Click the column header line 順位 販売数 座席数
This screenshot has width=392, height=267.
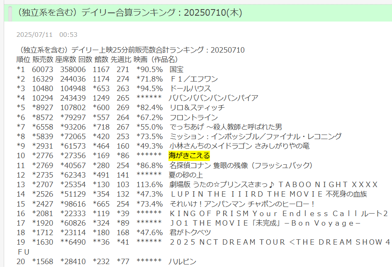97,59
